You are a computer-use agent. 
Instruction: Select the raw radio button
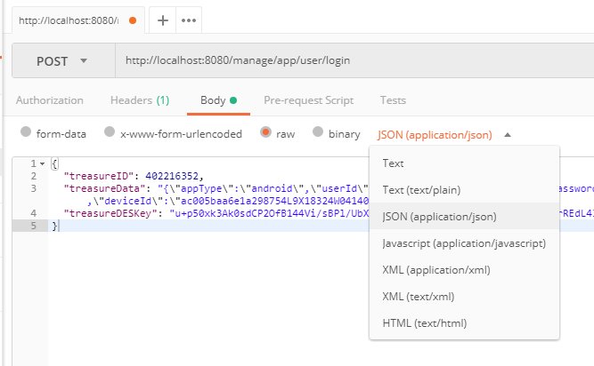click(x=265, y=131)
